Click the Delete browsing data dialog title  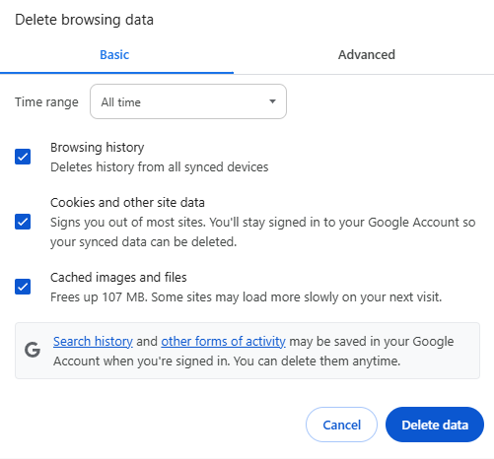pos(84,20)
